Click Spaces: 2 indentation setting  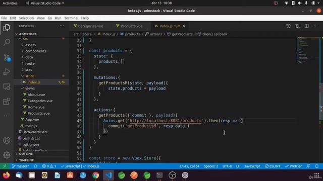click(x=211, y=166)
